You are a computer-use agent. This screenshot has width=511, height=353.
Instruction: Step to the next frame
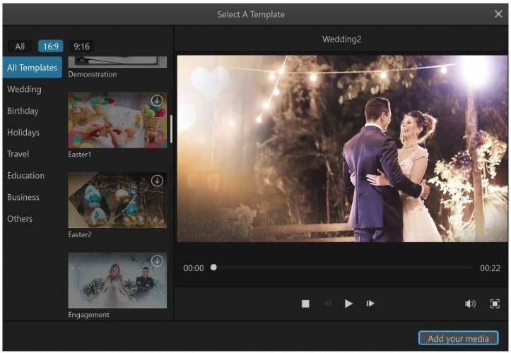tap(370, 304)
